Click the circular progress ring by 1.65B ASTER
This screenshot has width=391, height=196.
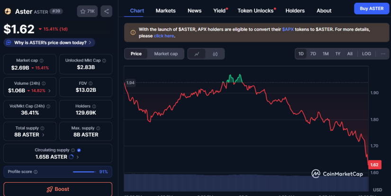point(71,157)
